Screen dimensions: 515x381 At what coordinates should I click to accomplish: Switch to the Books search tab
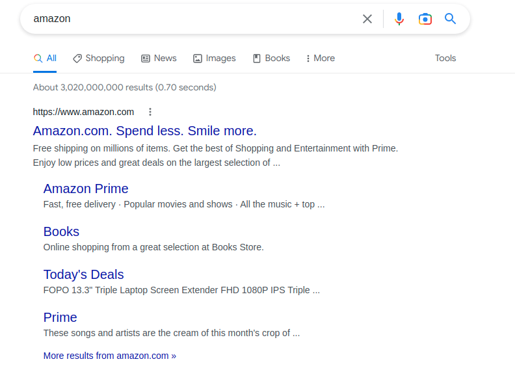(x=272, y=59)
